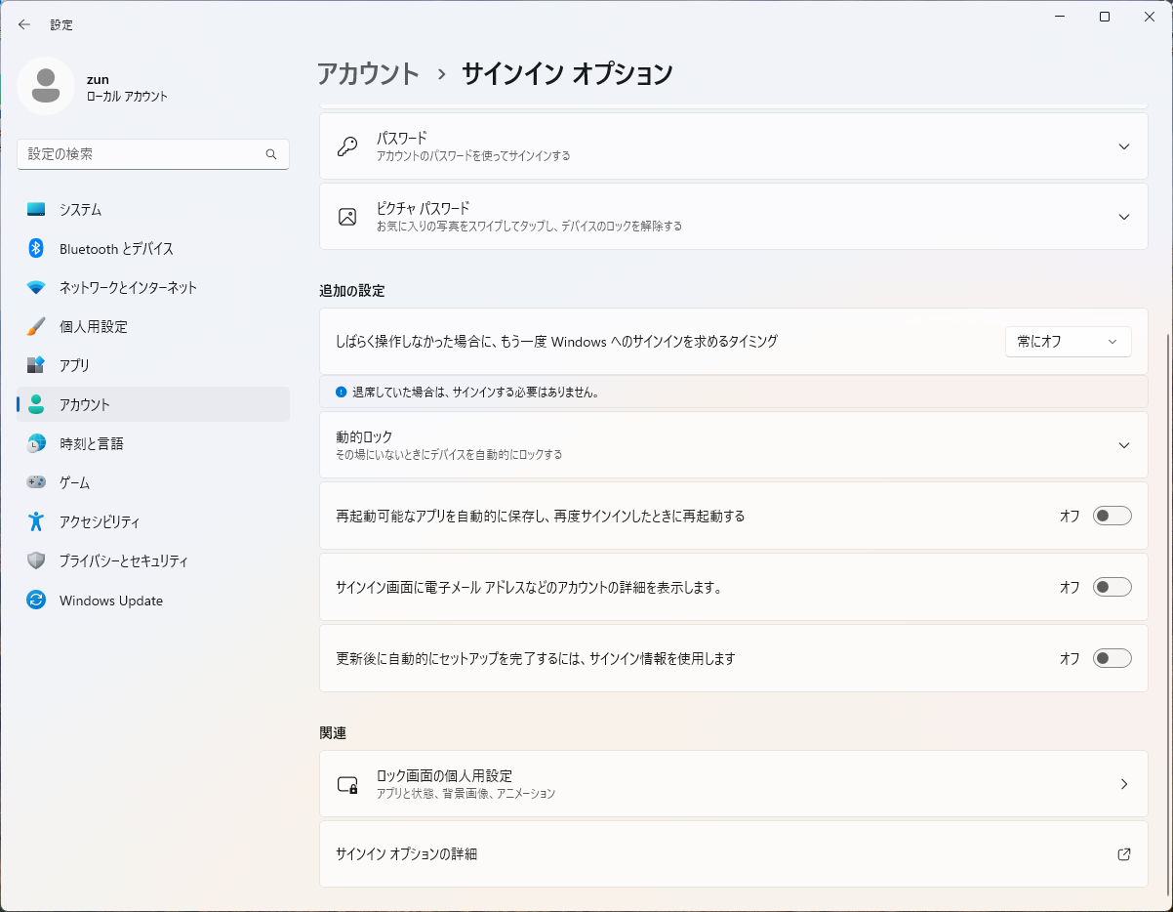The height and width of the screenshot is (912, 1173).
Task: Open ネットワークとインターネット settings category
Action: (153, 287)
